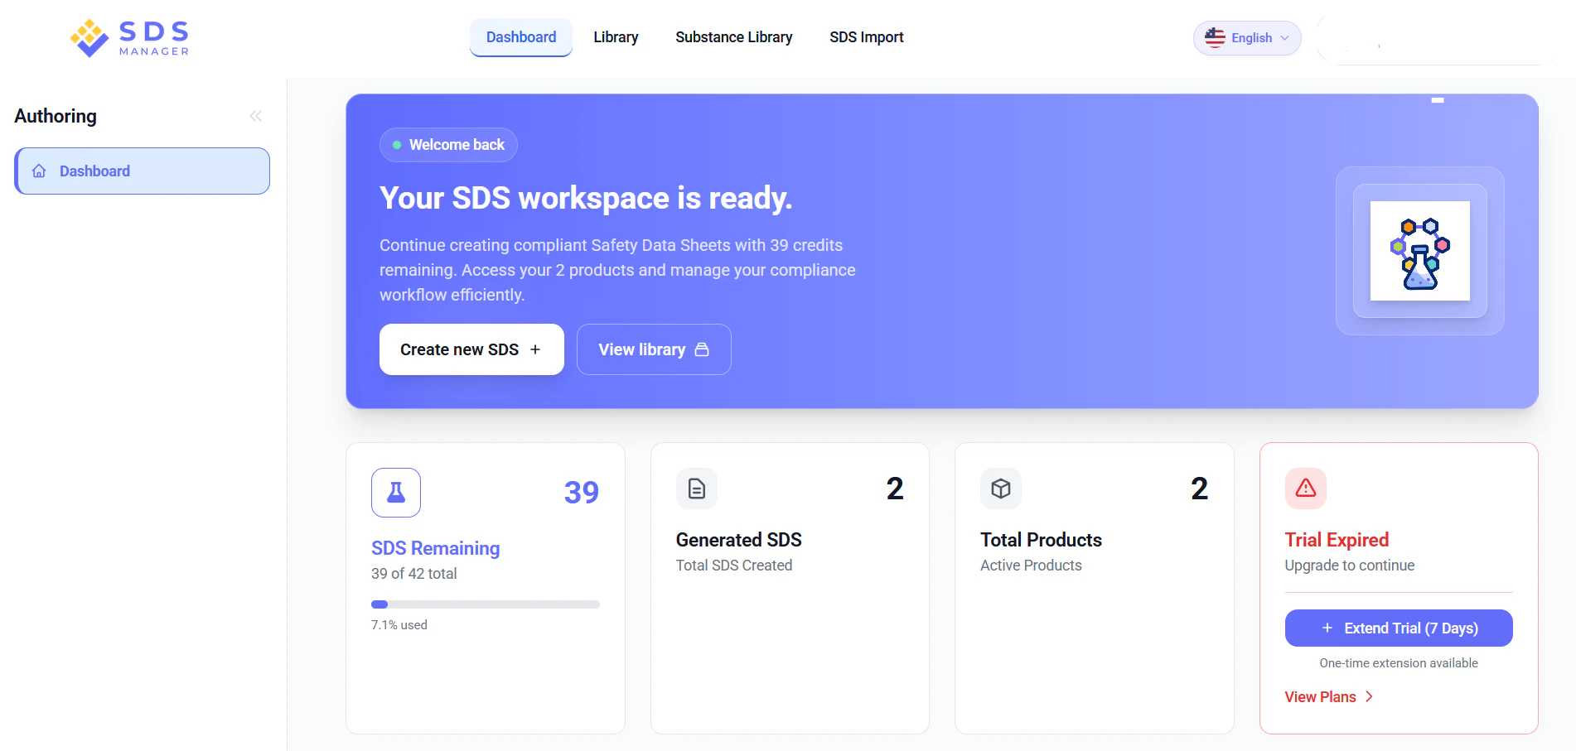Screen dimensions: 1576x751
Task: Select the flask icon on SDS Remaining card
Action: point(395,492)
